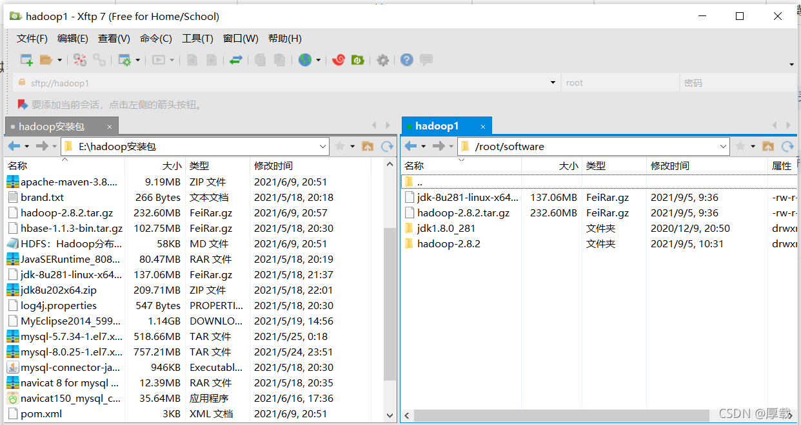
Task: Click the username field showing root
Action: click(620, 83)
